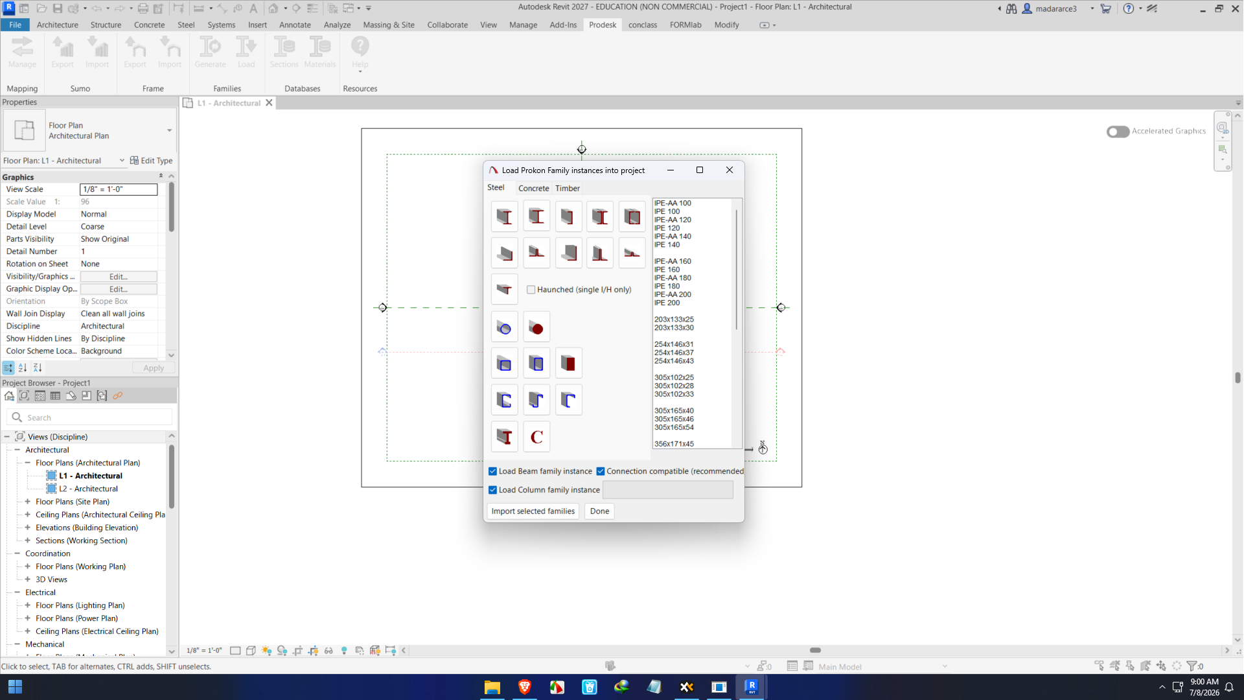Expand Floor Plans (Site Plan) node

(28, 502)
